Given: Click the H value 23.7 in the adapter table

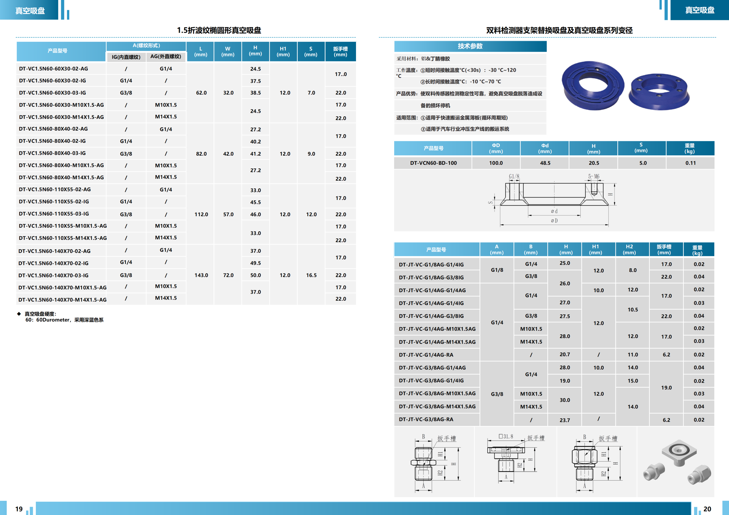Looking at the screenshot, I should click(x=564, y=420).
